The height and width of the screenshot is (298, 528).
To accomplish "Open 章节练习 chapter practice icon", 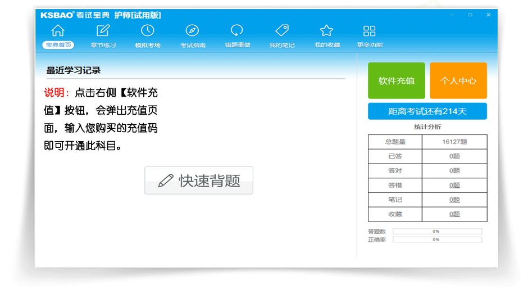I will [103, 31].
